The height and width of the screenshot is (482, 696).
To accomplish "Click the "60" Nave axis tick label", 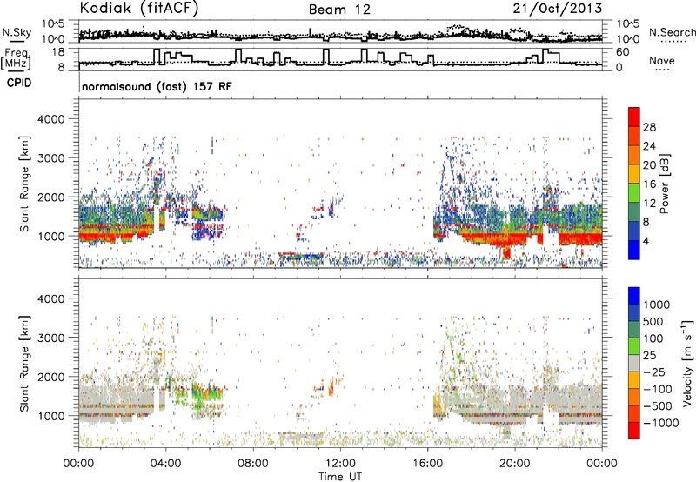I will click(623, 52).
